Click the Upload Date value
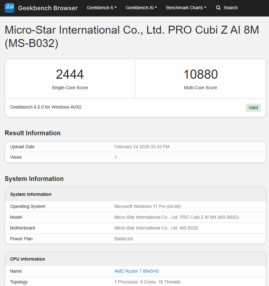Screen dimensions: 269x286 pos(142,147)
